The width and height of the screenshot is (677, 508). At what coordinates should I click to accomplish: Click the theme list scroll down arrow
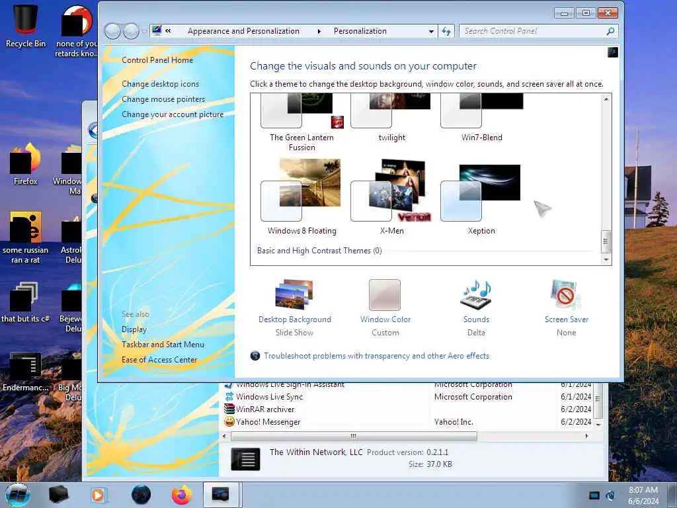tap(606, 259)
